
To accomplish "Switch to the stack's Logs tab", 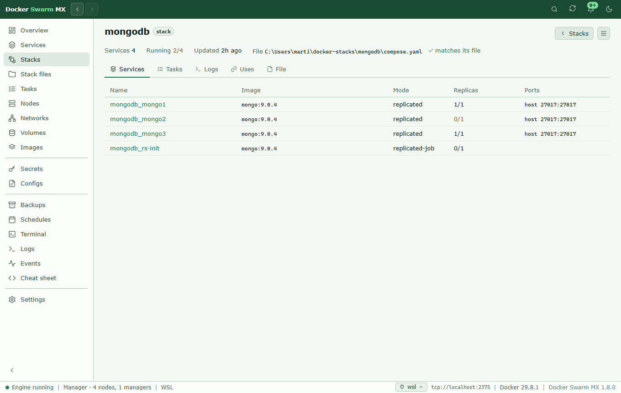I will [207, 69].
